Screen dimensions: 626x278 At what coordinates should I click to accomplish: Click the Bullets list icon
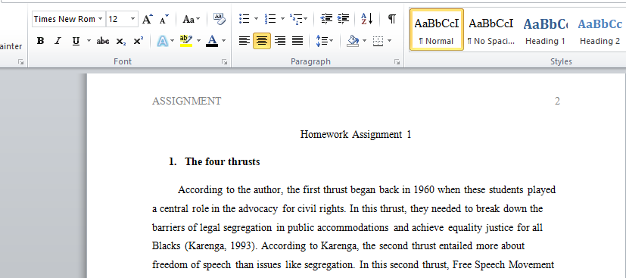tap(244, 18)
